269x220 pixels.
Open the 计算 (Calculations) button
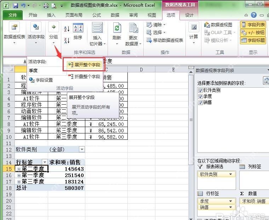(x=194, y=33)
